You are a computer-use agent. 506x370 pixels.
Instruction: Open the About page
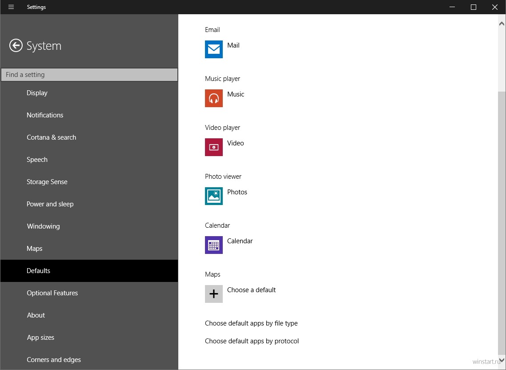click(x=89, y=315)
